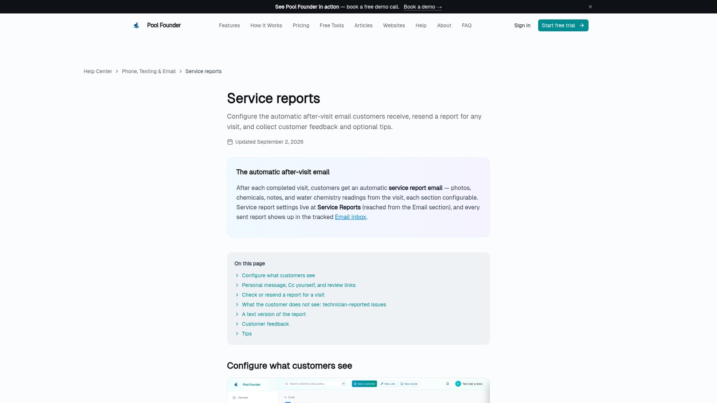The image size is (717, 403).
Task: Follow the Book a demo link
Action: [422, 7]
